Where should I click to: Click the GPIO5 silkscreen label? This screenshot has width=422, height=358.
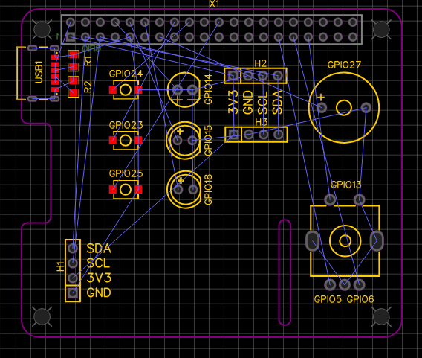coord(328,299)
